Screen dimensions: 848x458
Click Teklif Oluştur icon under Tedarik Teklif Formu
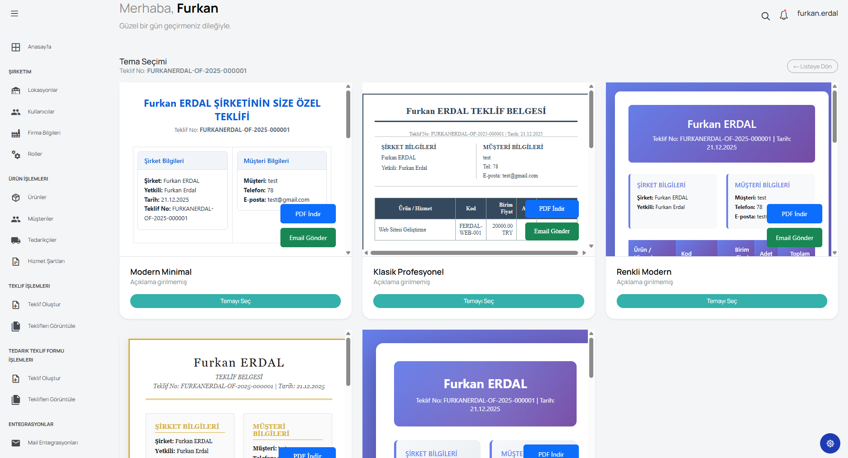[16, 379]
